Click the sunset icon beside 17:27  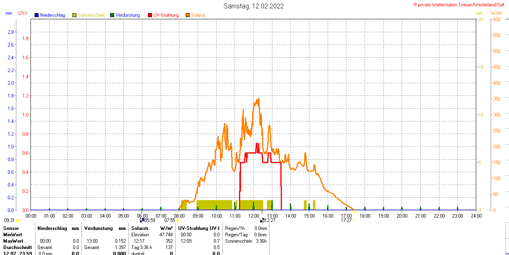point(354,220)
